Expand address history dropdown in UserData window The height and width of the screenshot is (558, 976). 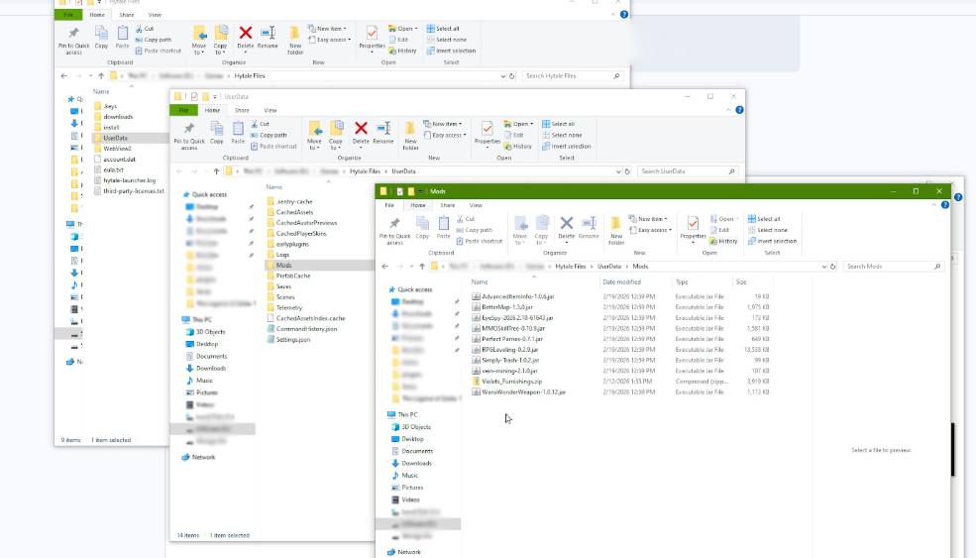(618, 171)
